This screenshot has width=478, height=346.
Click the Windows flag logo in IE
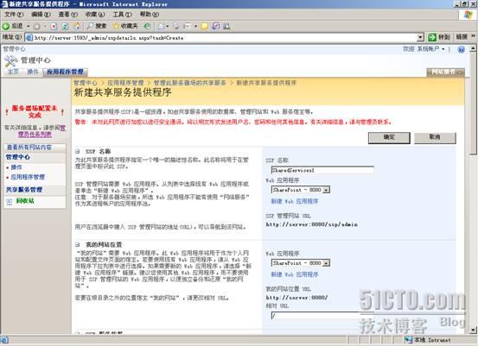tap(468, 15)
